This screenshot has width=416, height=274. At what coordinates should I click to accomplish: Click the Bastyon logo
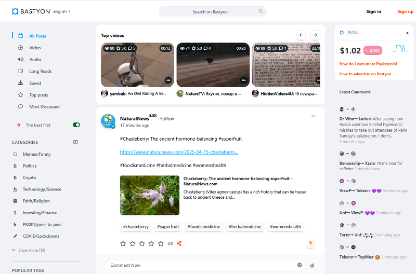(31, 11)
